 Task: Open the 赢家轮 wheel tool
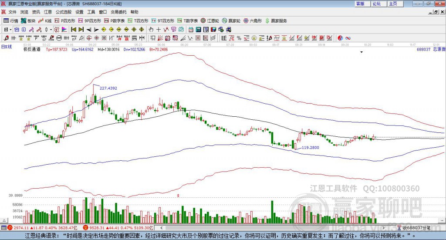231,21
